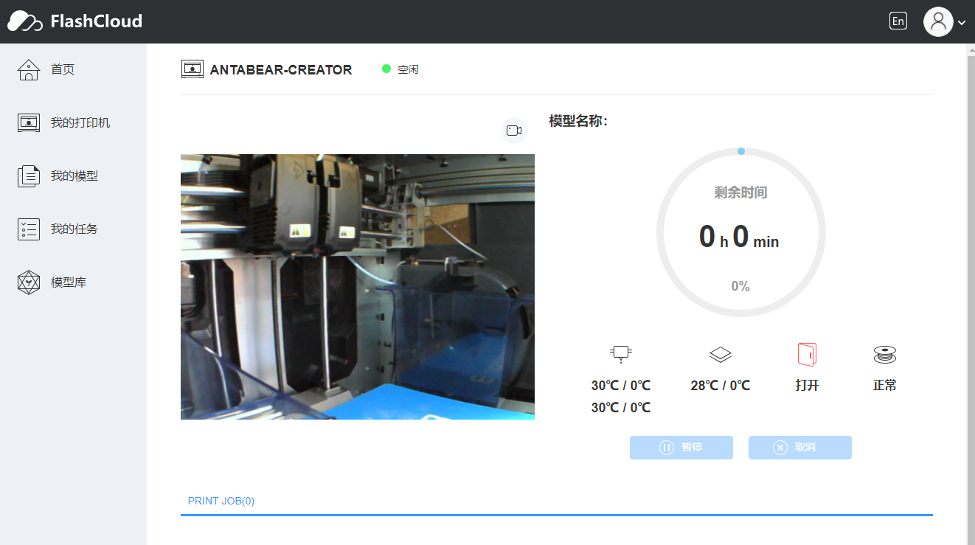Click the 0% progress value

coord(740,286)
